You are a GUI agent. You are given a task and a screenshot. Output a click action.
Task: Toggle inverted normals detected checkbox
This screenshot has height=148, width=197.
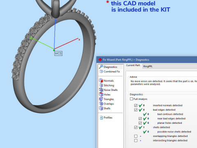[136, 105]
